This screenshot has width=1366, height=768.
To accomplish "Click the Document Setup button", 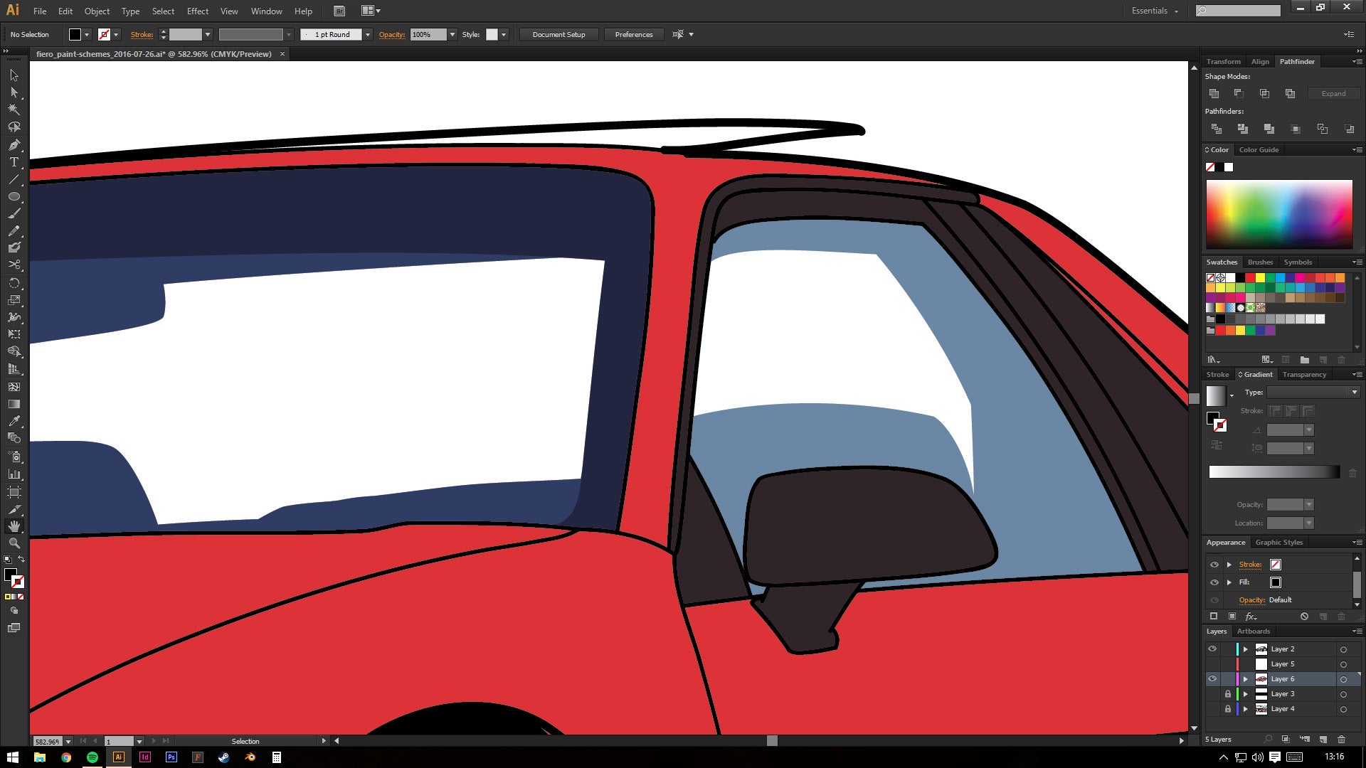I will coord(558,34).
